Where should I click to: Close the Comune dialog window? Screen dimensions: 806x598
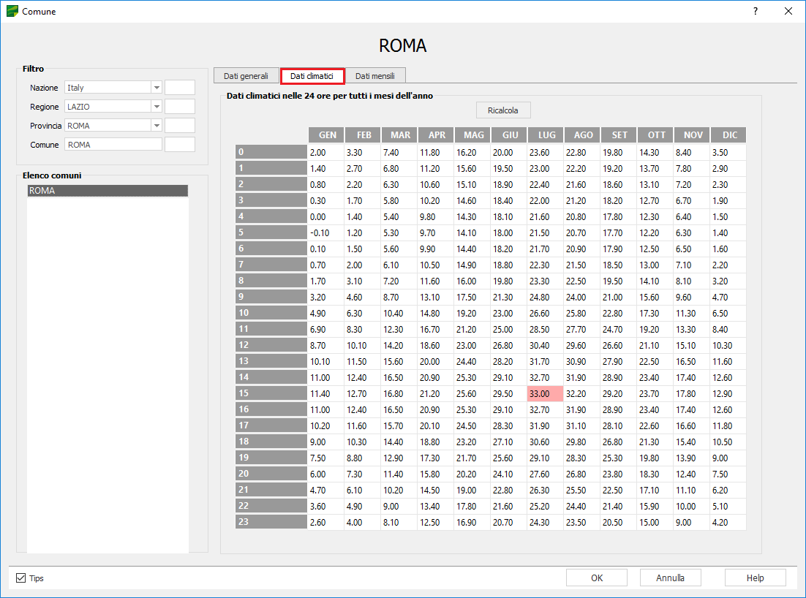point(788,11)
